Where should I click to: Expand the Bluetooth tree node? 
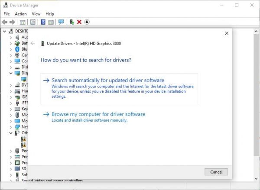[11, 49]
